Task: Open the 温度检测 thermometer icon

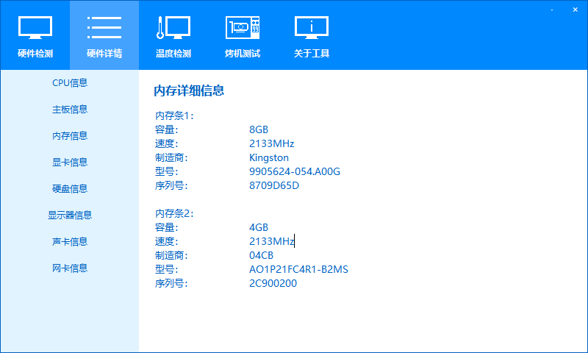Action: click(173, 28)
